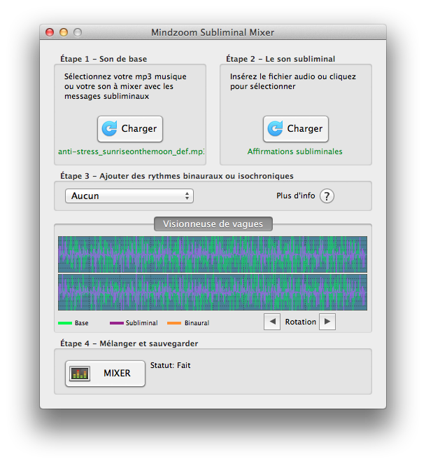Click loaded file name anti-stress_sunriseonthemoon_def.mp3

[x=132, y=151]
